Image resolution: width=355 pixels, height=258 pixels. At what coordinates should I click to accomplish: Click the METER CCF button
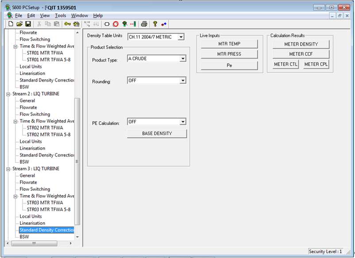tap(301, 54)
